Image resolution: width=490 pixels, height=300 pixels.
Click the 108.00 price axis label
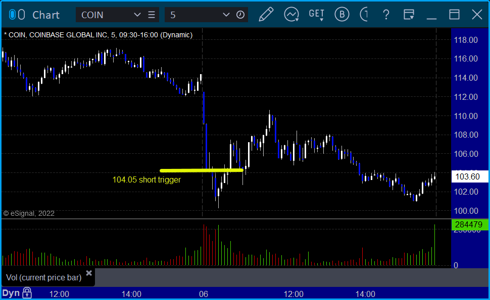466,135
